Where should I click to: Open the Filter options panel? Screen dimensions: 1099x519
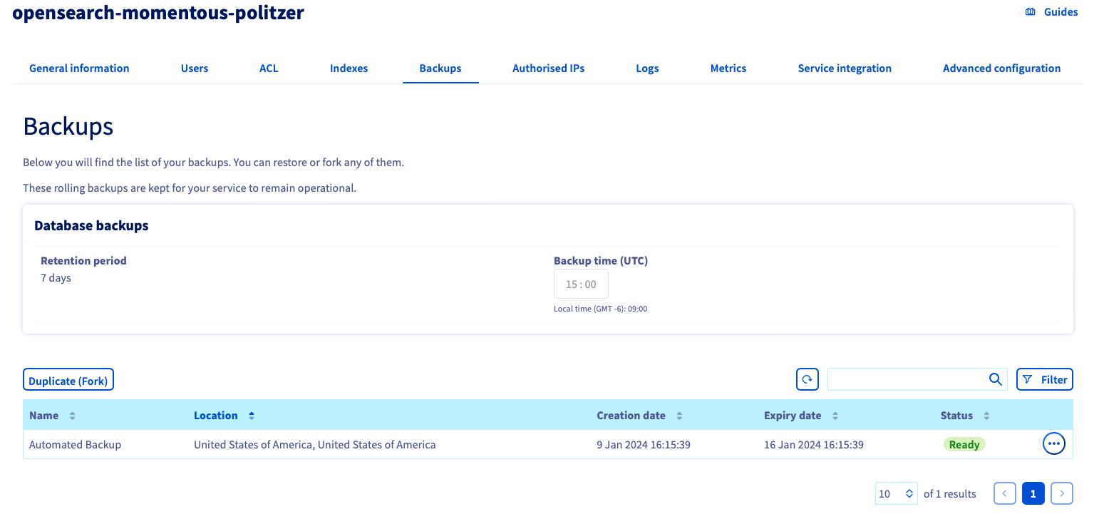tap(1044, 379)
